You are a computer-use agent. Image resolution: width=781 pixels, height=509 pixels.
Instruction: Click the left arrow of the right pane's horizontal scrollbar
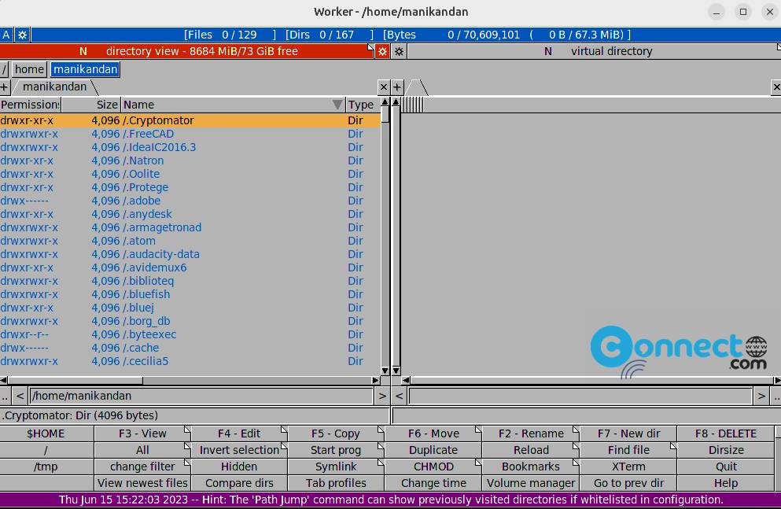pos(406,381)
